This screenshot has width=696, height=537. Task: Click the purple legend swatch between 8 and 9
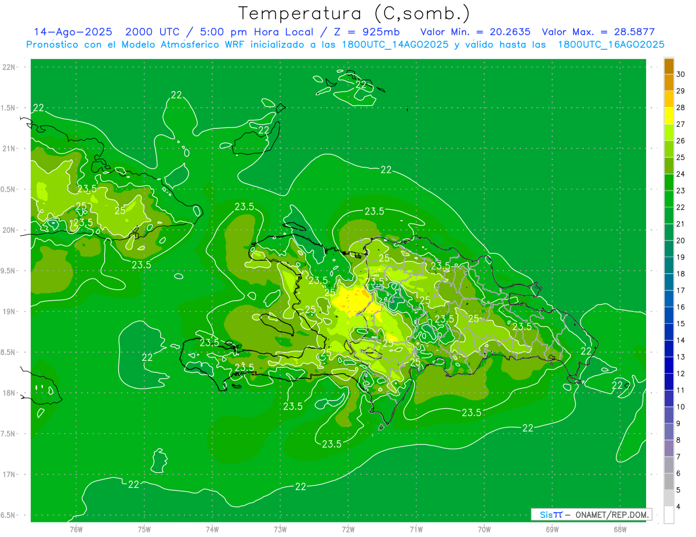[x=669, y=432]
